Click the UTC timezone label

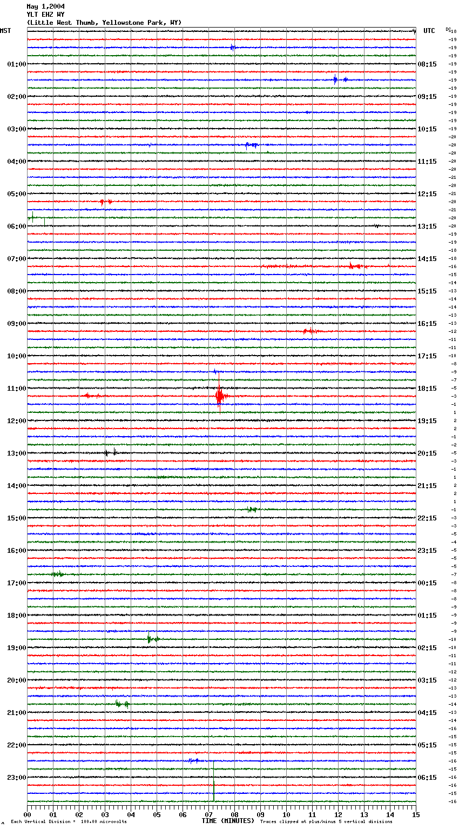[429, 31]
